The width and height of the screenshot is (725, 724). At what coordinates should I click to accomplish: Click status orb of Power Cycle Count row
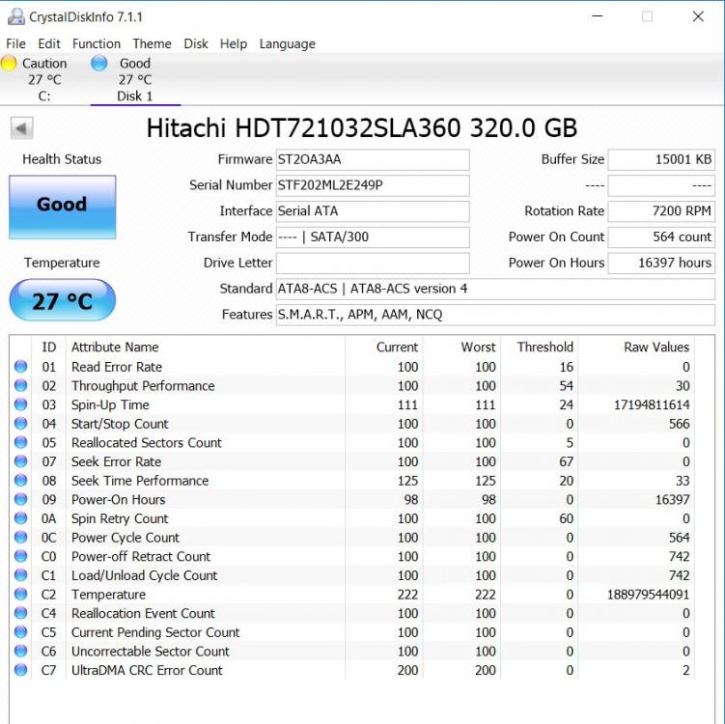point(21,538)
